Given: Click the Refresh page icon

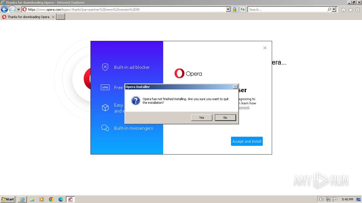Looking at the screenshot, I should [x=242, y=9].
